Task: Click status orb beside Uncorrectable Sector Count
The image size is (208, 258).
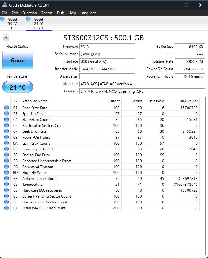Action: (x=7, y=202)
